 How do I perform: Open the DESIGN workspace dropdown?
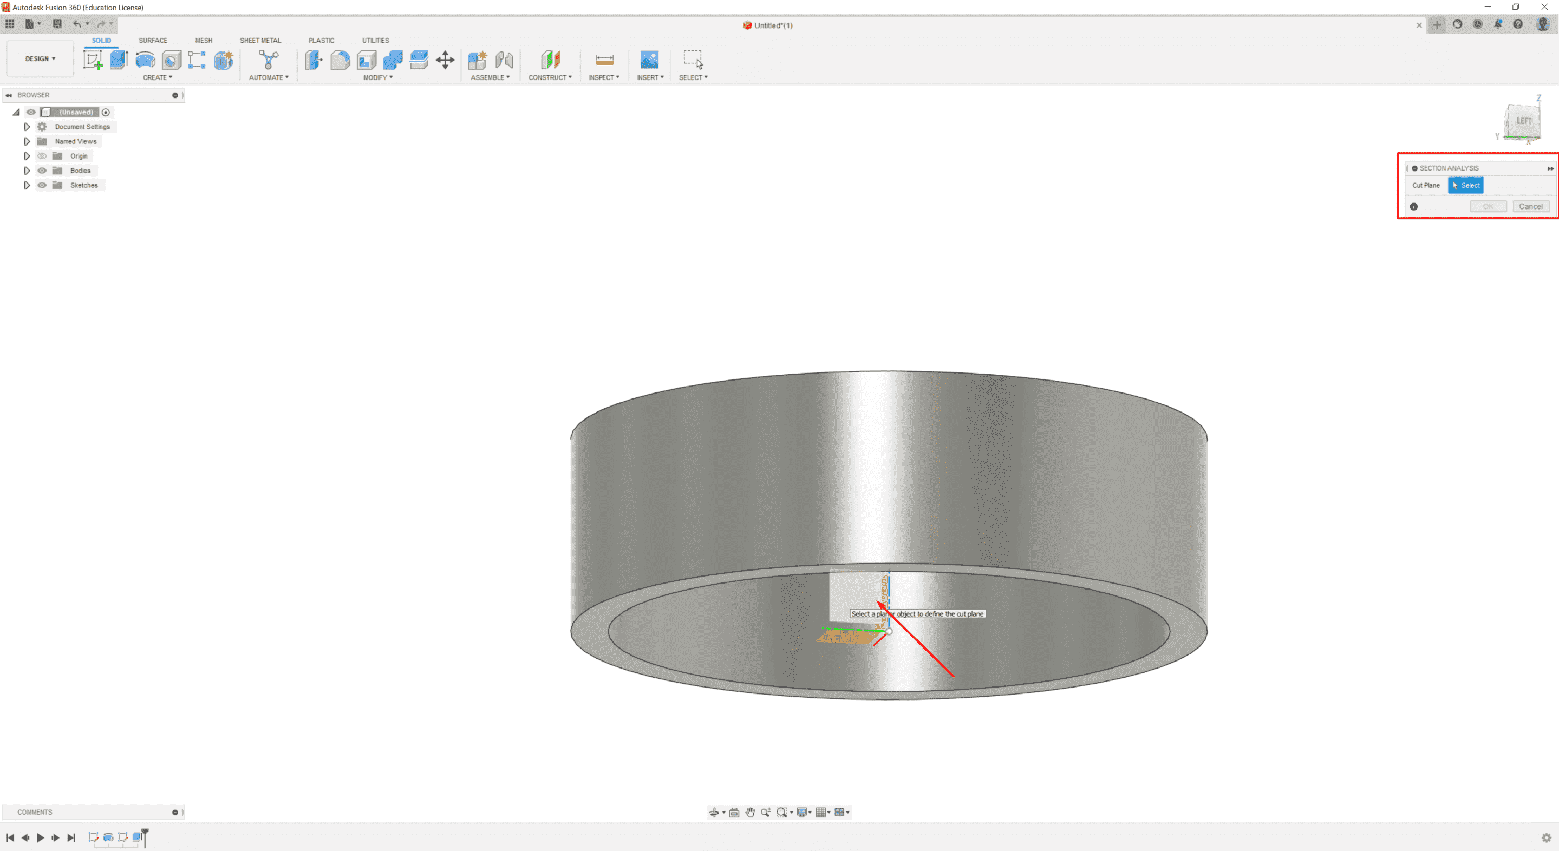(x=40, y=58)
